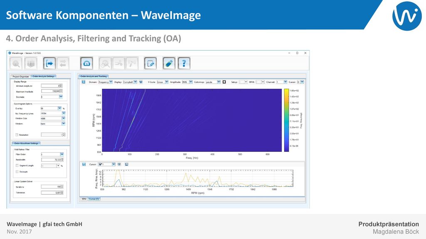Minimize the WaveImage window

(290, 53)
